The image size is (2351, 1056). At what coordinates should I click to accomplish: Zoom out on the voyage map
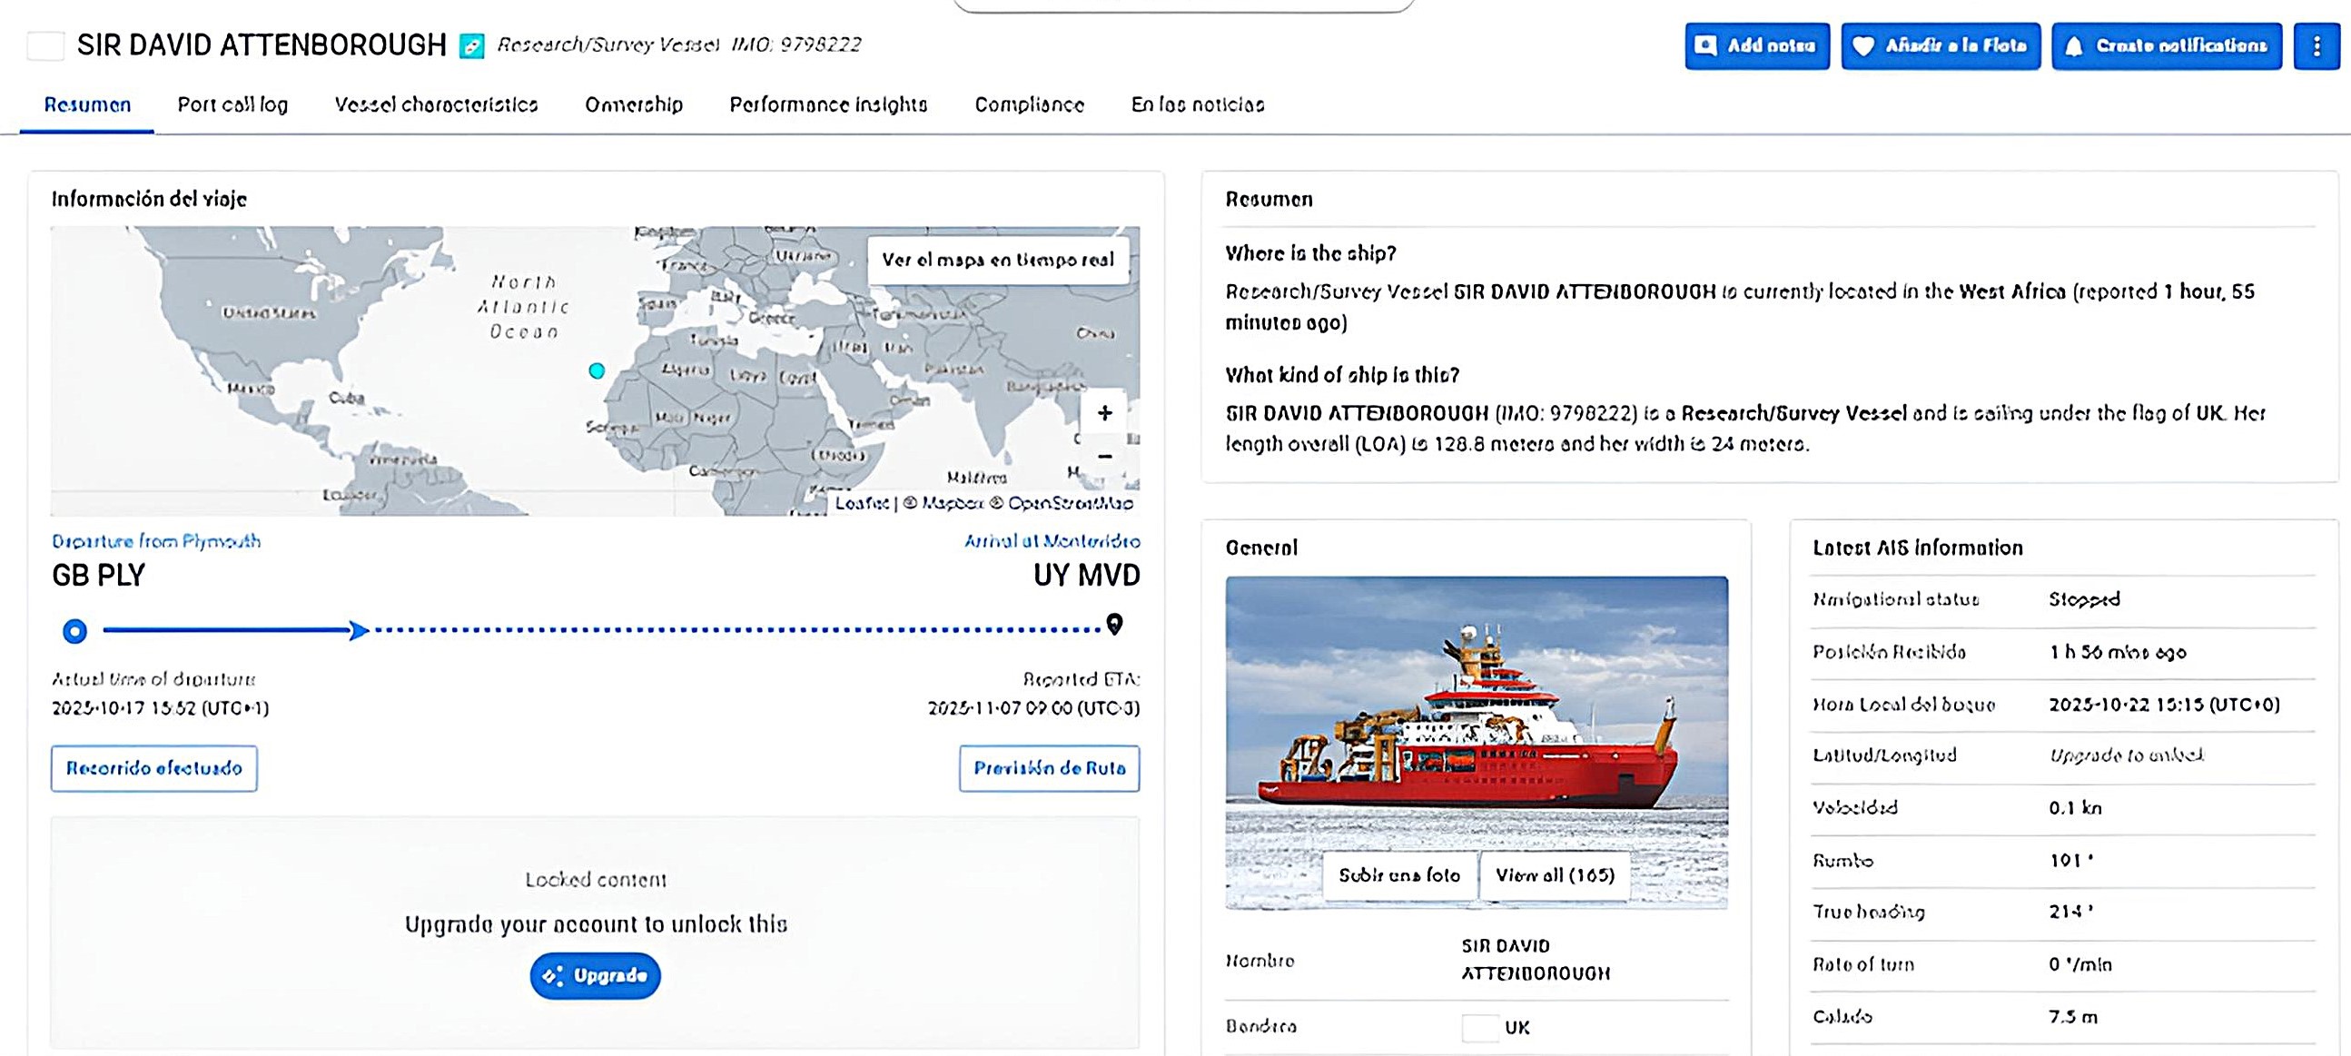click(1104, 456)
